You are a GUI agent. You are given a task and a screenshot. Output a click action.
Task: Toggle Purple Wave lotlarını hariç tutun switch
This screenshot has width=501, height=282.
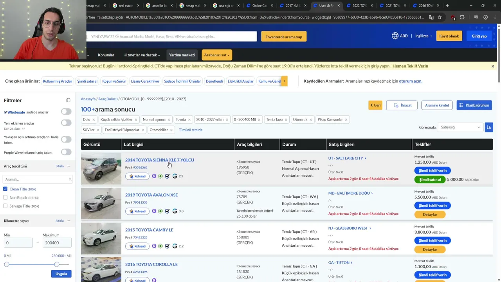(x=66, y=152)
